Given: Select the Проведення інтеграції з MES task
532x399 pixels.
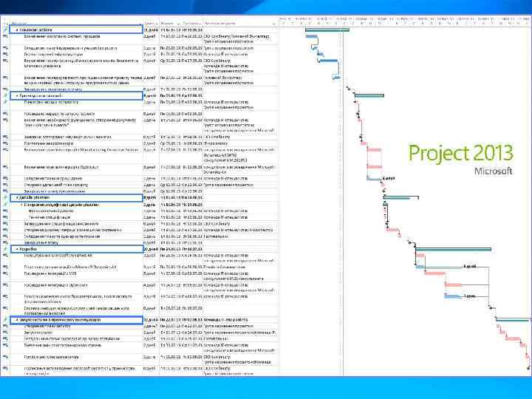Looking at the screenshot, I should 50,273.
